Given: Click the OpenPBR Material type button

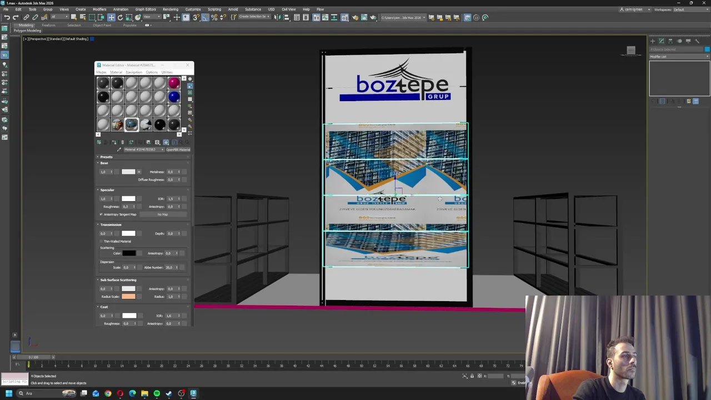Looking at the screenshot, I should (x=178, y=149).
